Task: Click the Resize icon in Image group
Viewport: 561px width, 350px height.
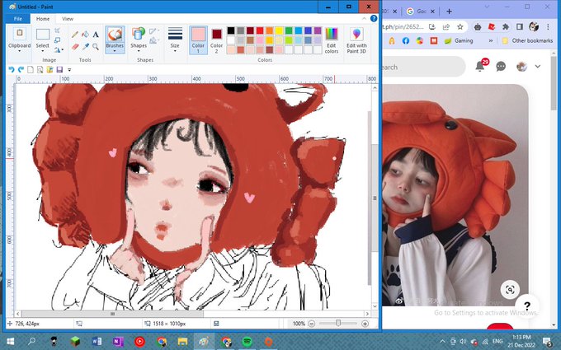Action: (x=57, y=40)
